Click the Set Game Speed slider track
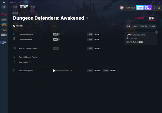 61,70
